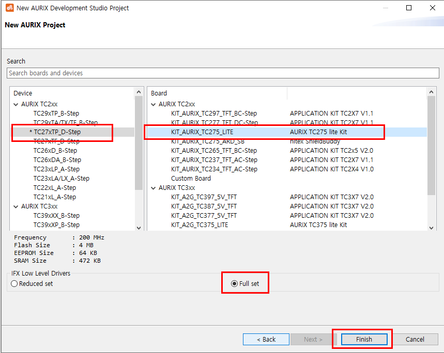Select the Reduced set radio button
Viewport: 444px width, 353px height.
click(14, 283)
